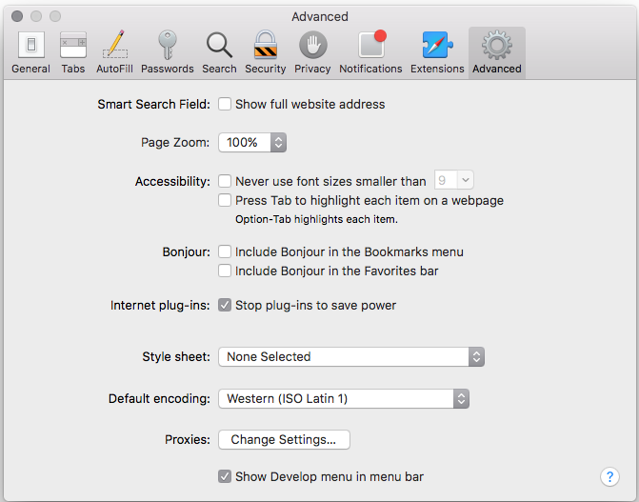639x502 pixels.
Task: Open the Page Zoom 100% popup
Action: click(x=252, y=142)
